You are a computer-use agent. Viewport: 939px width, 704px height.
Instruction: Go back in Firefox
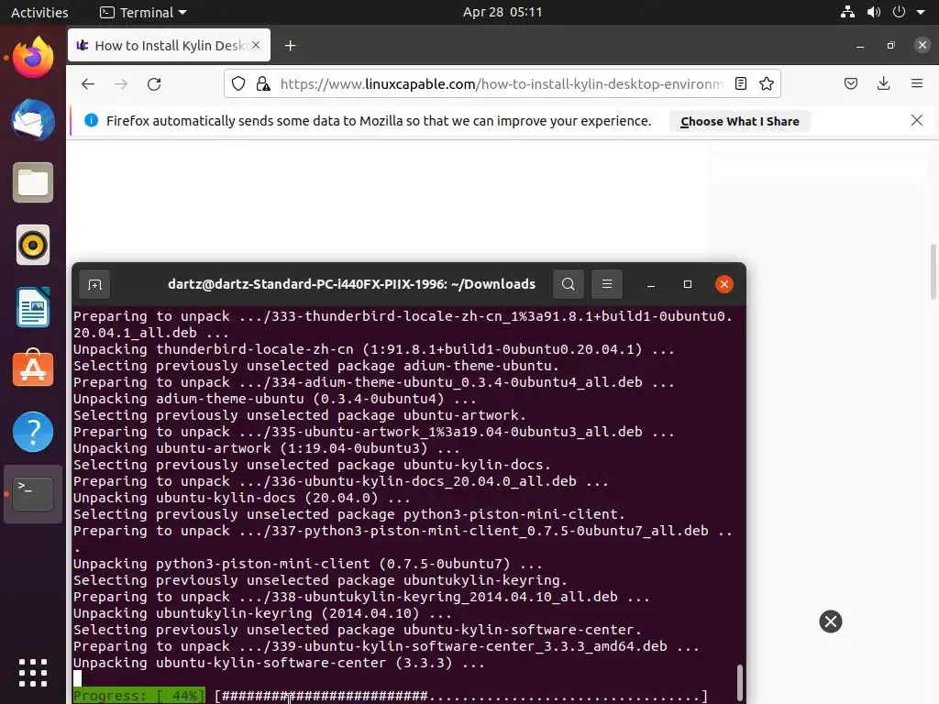tap(88, 83)
